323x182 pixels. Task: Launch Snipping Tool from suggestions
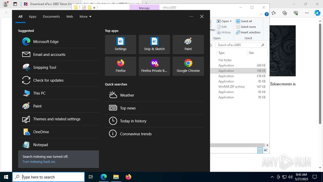(59, 67)
